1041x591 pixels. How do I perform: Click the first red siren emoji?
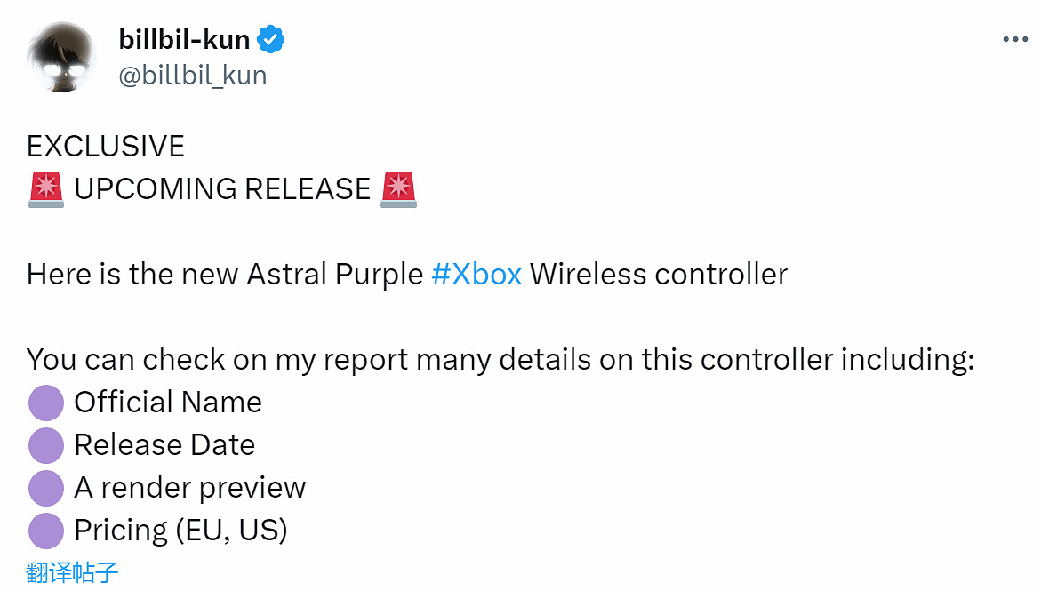pyautogui.click(x=46, y=188)
